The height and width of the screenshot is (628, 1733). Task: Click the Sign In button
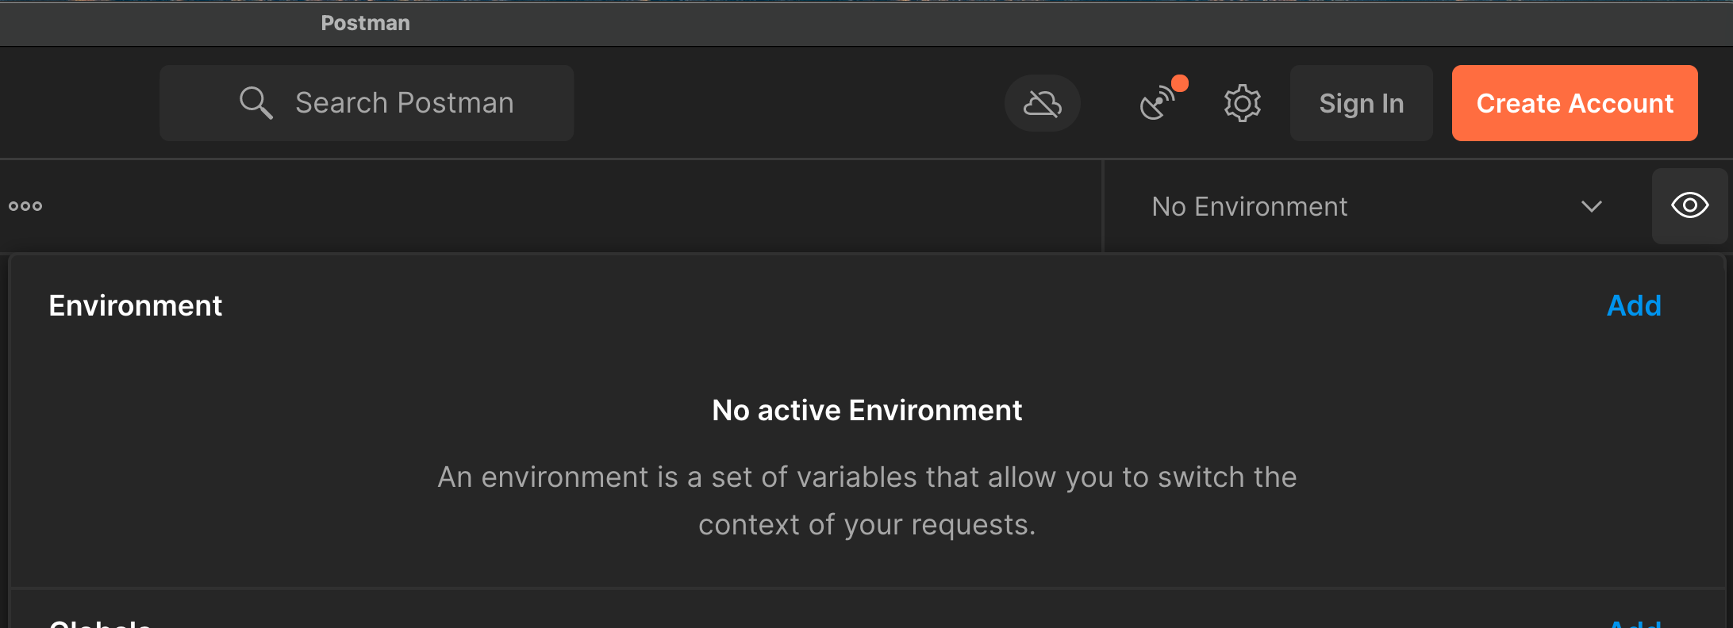click(x=1361, y=103)
